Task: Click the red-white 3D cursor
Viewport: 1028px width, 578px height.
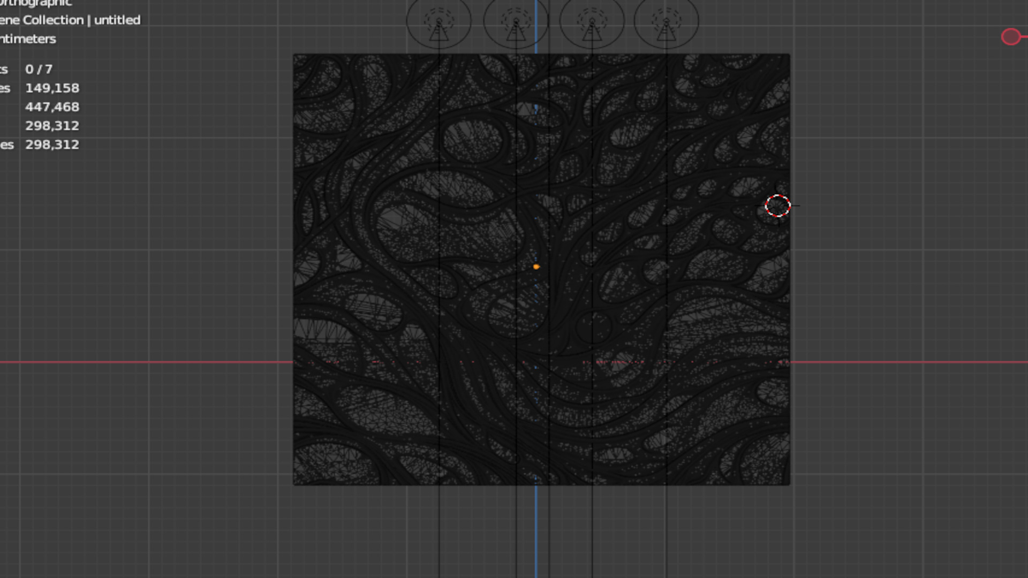Action: pyautogui.click(x=777, y=206)
